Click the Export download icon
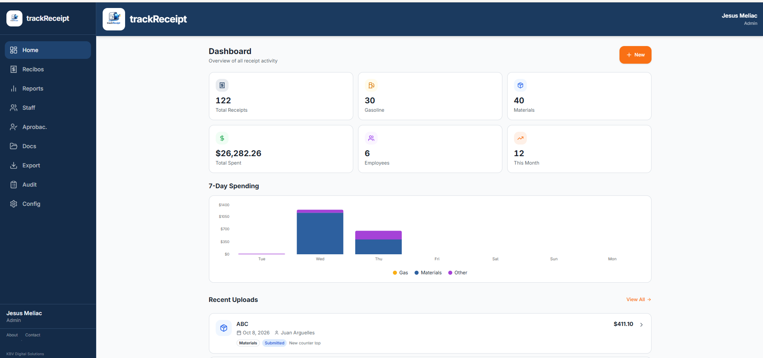Screen dimensions: 763x358 tap(14, 165)
